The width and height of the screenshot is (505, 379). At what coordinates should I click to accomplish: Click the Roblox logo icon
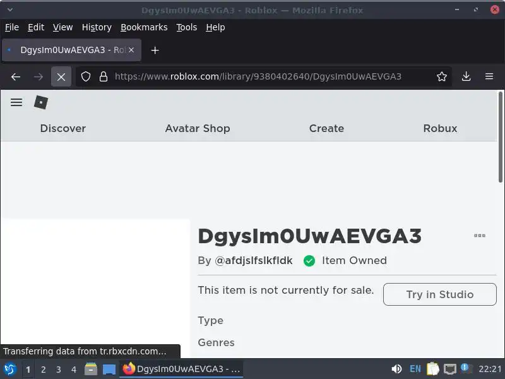41,102
